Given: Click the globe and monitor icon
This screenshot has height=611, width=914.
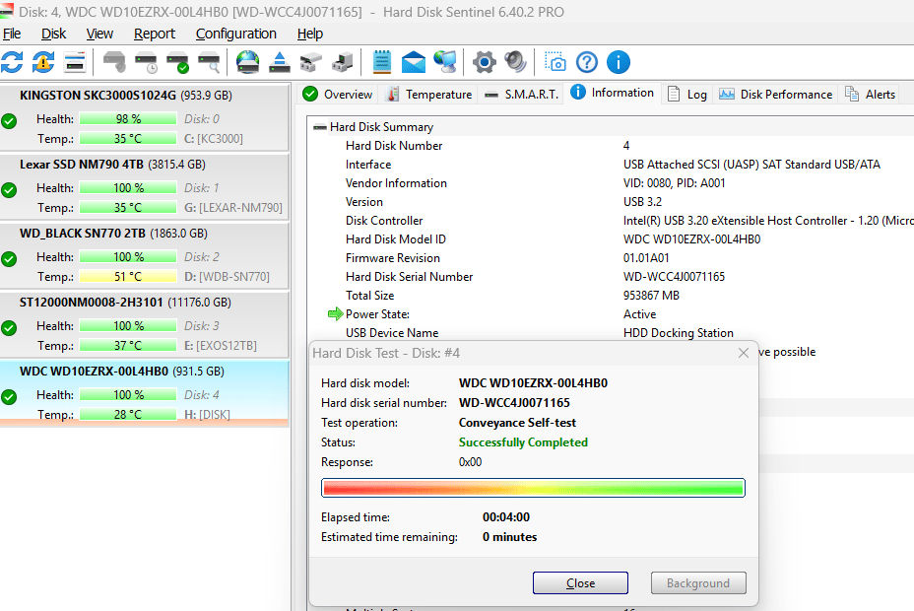Looking at the screenshot, I should 445,62.
